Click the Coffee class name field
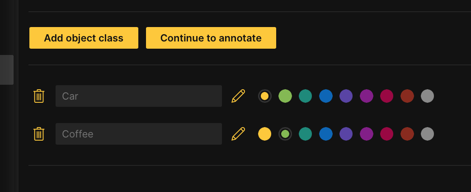Screen dimensions: 471x192 click(138, 134)
